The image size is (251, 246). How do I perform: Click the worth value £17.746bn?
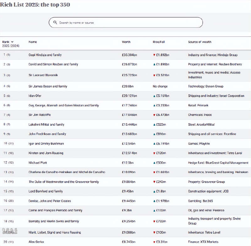point(129,105)
